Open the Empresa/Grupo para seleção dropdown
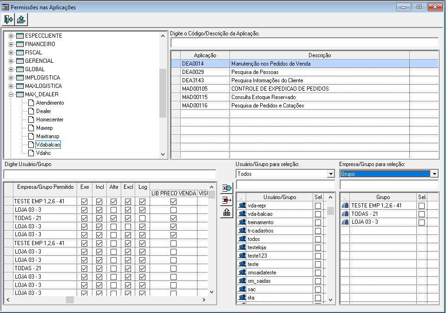This screenshot has width=446, height=313. coord(434,174)
